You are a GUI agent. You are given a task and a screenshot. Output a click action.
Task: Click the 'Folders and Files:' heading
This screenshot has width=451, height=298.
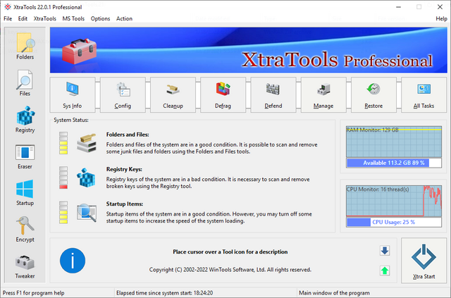[x=128, y=135]
